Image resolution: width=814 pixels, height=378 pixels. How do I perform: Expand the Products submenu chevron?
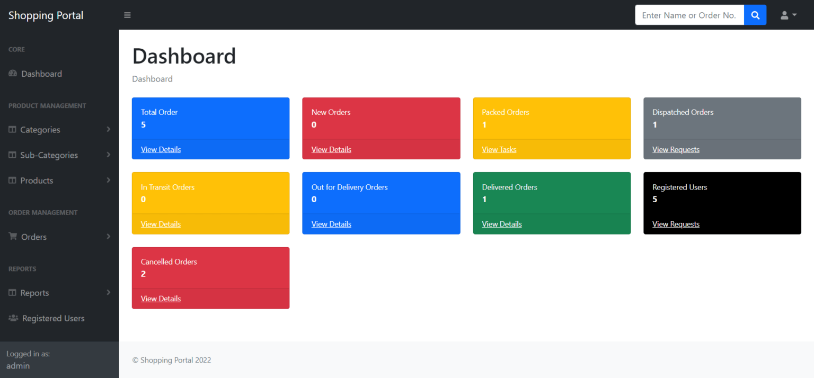108,180
